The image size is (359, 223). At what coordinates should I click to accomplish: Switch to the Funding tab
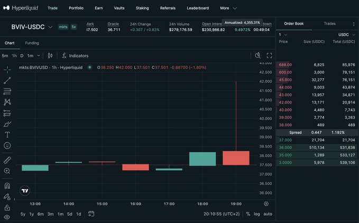pyautogui.click(x=32, y=43)
